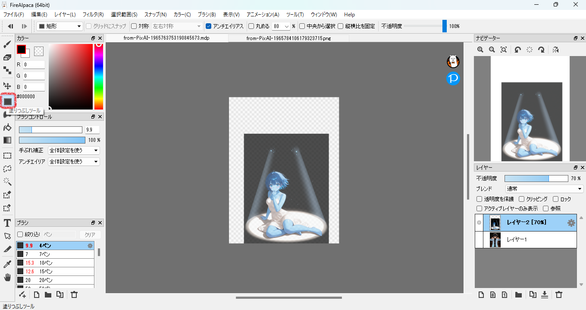Click the rainbow hue slider strip

point(99,77)
